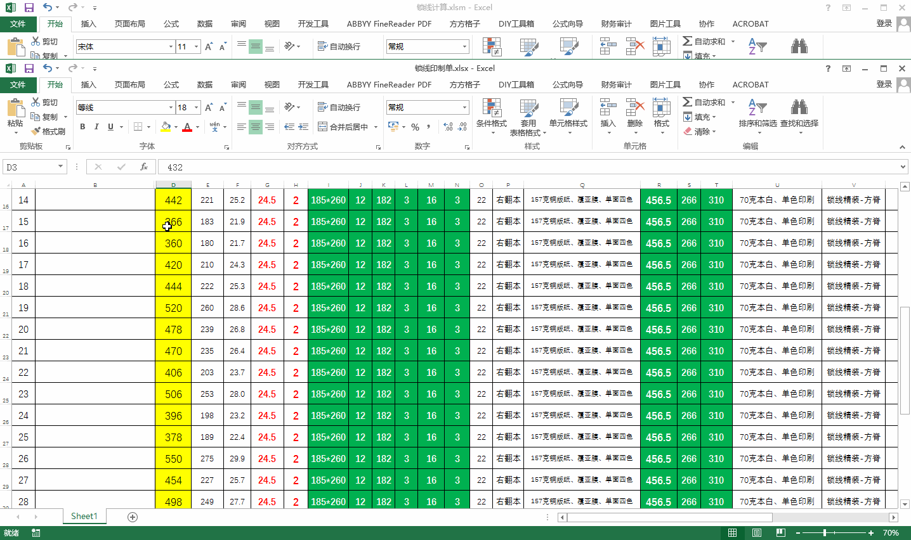911x540 pixels.
Task: Open the Name Box dropdown showing D3
Action: point(61,167)
